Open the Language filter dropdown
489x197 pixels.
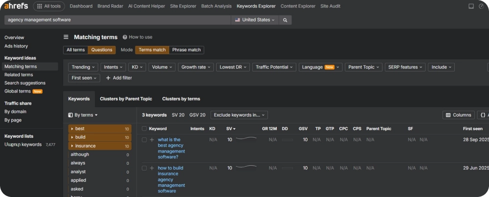point(321,67)
